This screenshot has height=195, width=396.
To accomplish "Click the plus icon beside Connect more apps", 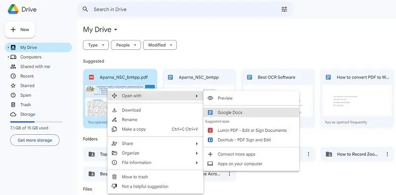I will coord(210,154).
